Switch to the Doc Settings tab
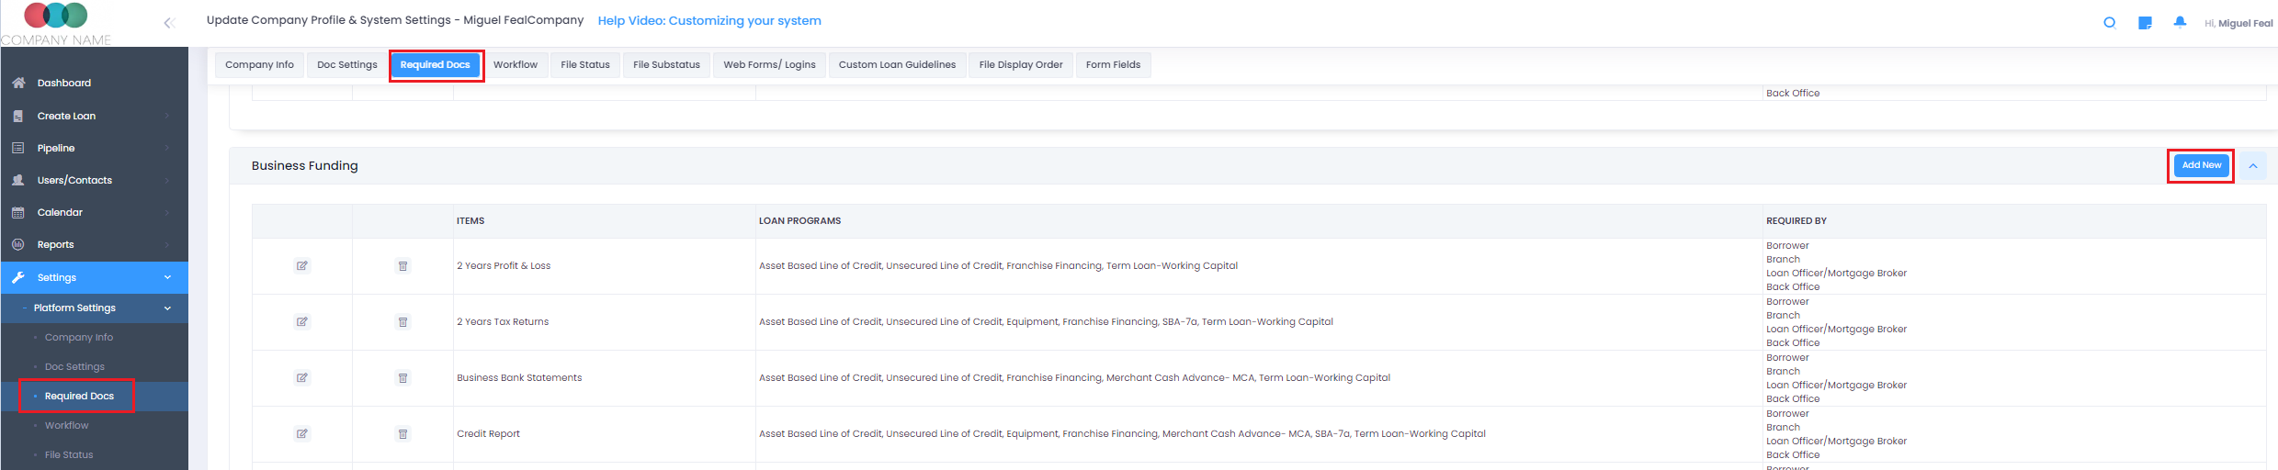 coord(347,65)
